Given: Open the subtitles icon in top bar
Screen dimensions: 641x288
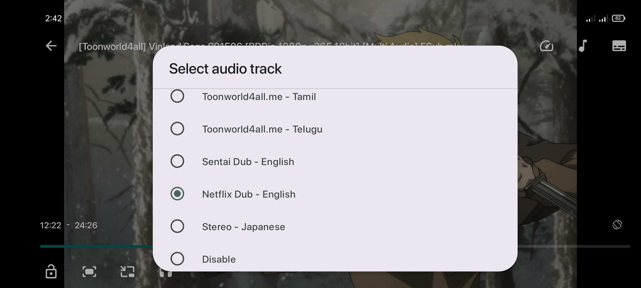Looking at the screenshot, I should click(619, 46).
